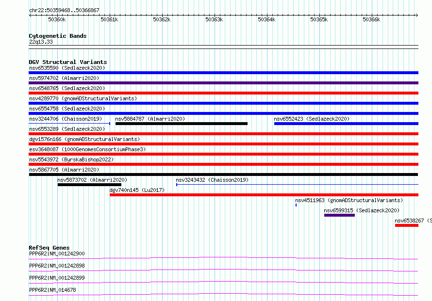This screenshot has width=432, height=301.
Task: Open nsv6548765 (Sedlazeck2020) label
Action: click(67, 88)
